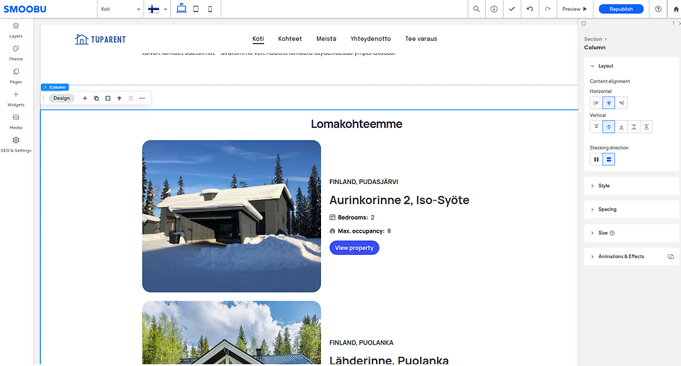The image size is (681, 366).
Task: Open the Theme panel
Action: pyautogui.click(x=15, y=53)
